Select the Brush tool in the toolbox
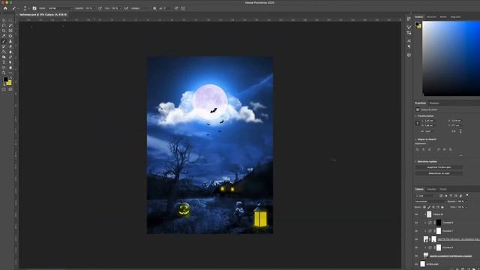480x270 pixels. point(4,41)
